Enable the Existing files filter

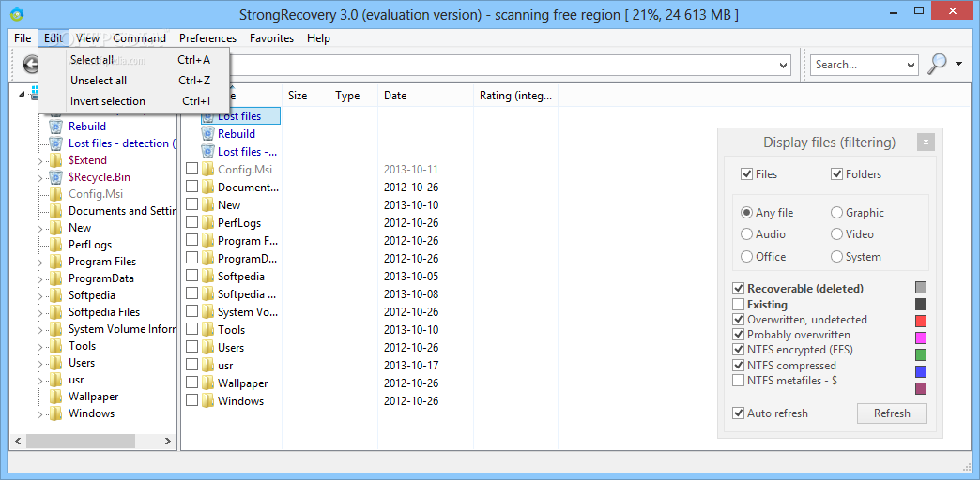[738, 305]
